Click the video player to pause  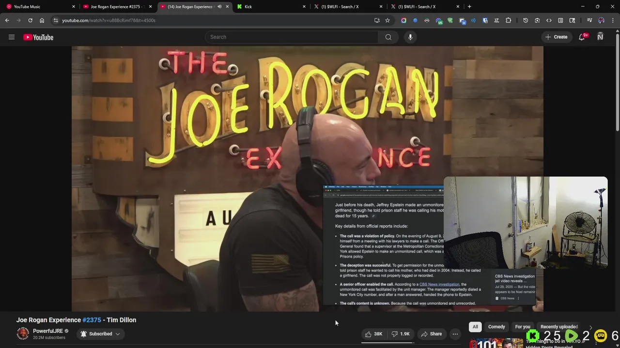point(307,179)
